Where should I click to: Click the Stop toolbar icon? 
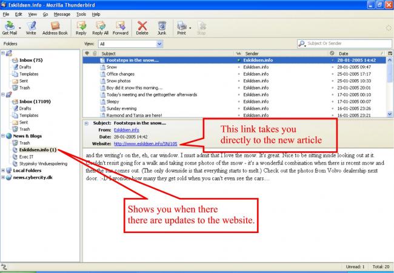pyautogui.click(x=201, y=28)
